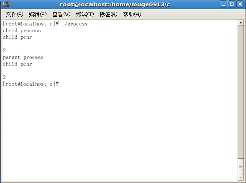This screenshot has height=183, width=246.
Task: Click at the final shell prompt line
Action: pyautogui.click(x=31, y=84)
